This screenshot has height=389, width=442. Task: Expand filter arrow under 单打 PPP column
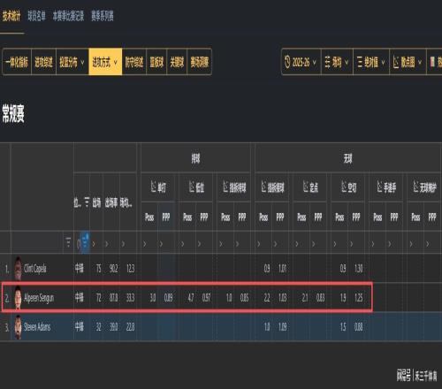tap(161, 244)
